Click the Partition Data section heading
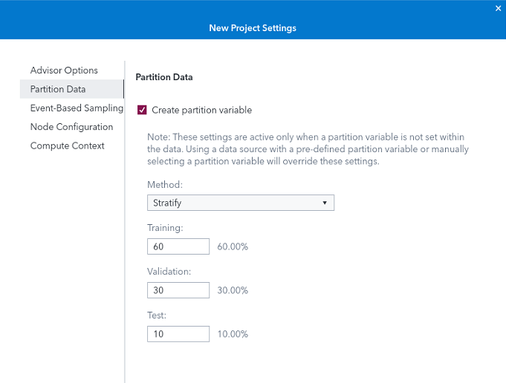Screen dimensions: 506x383 pyautogui.click(x=164, y=76)
